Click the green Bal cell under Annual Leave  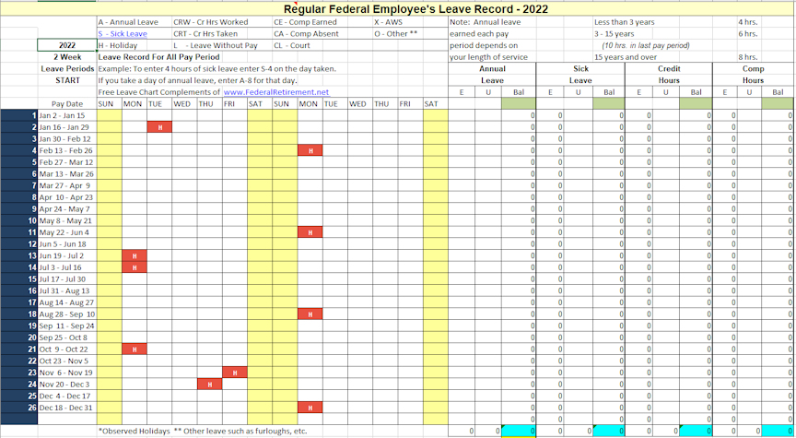pos(519,103)
